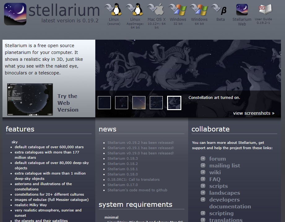Open the Stellarium 0.18.3 news item

click(x=123, y=158)
